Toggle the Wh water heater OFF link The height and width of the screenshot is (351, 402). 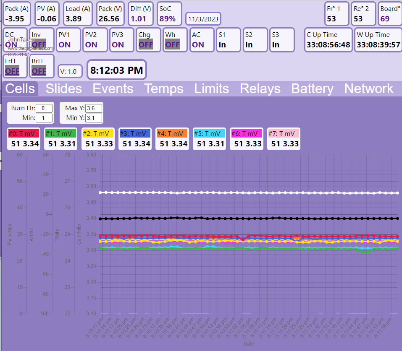coord(172,45)
